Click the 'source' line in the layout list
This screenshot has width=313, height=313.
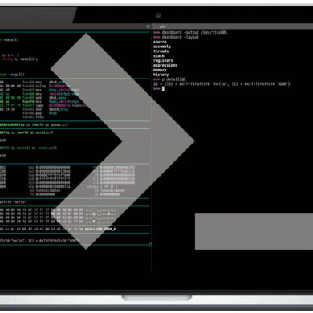tap(160, 42)
